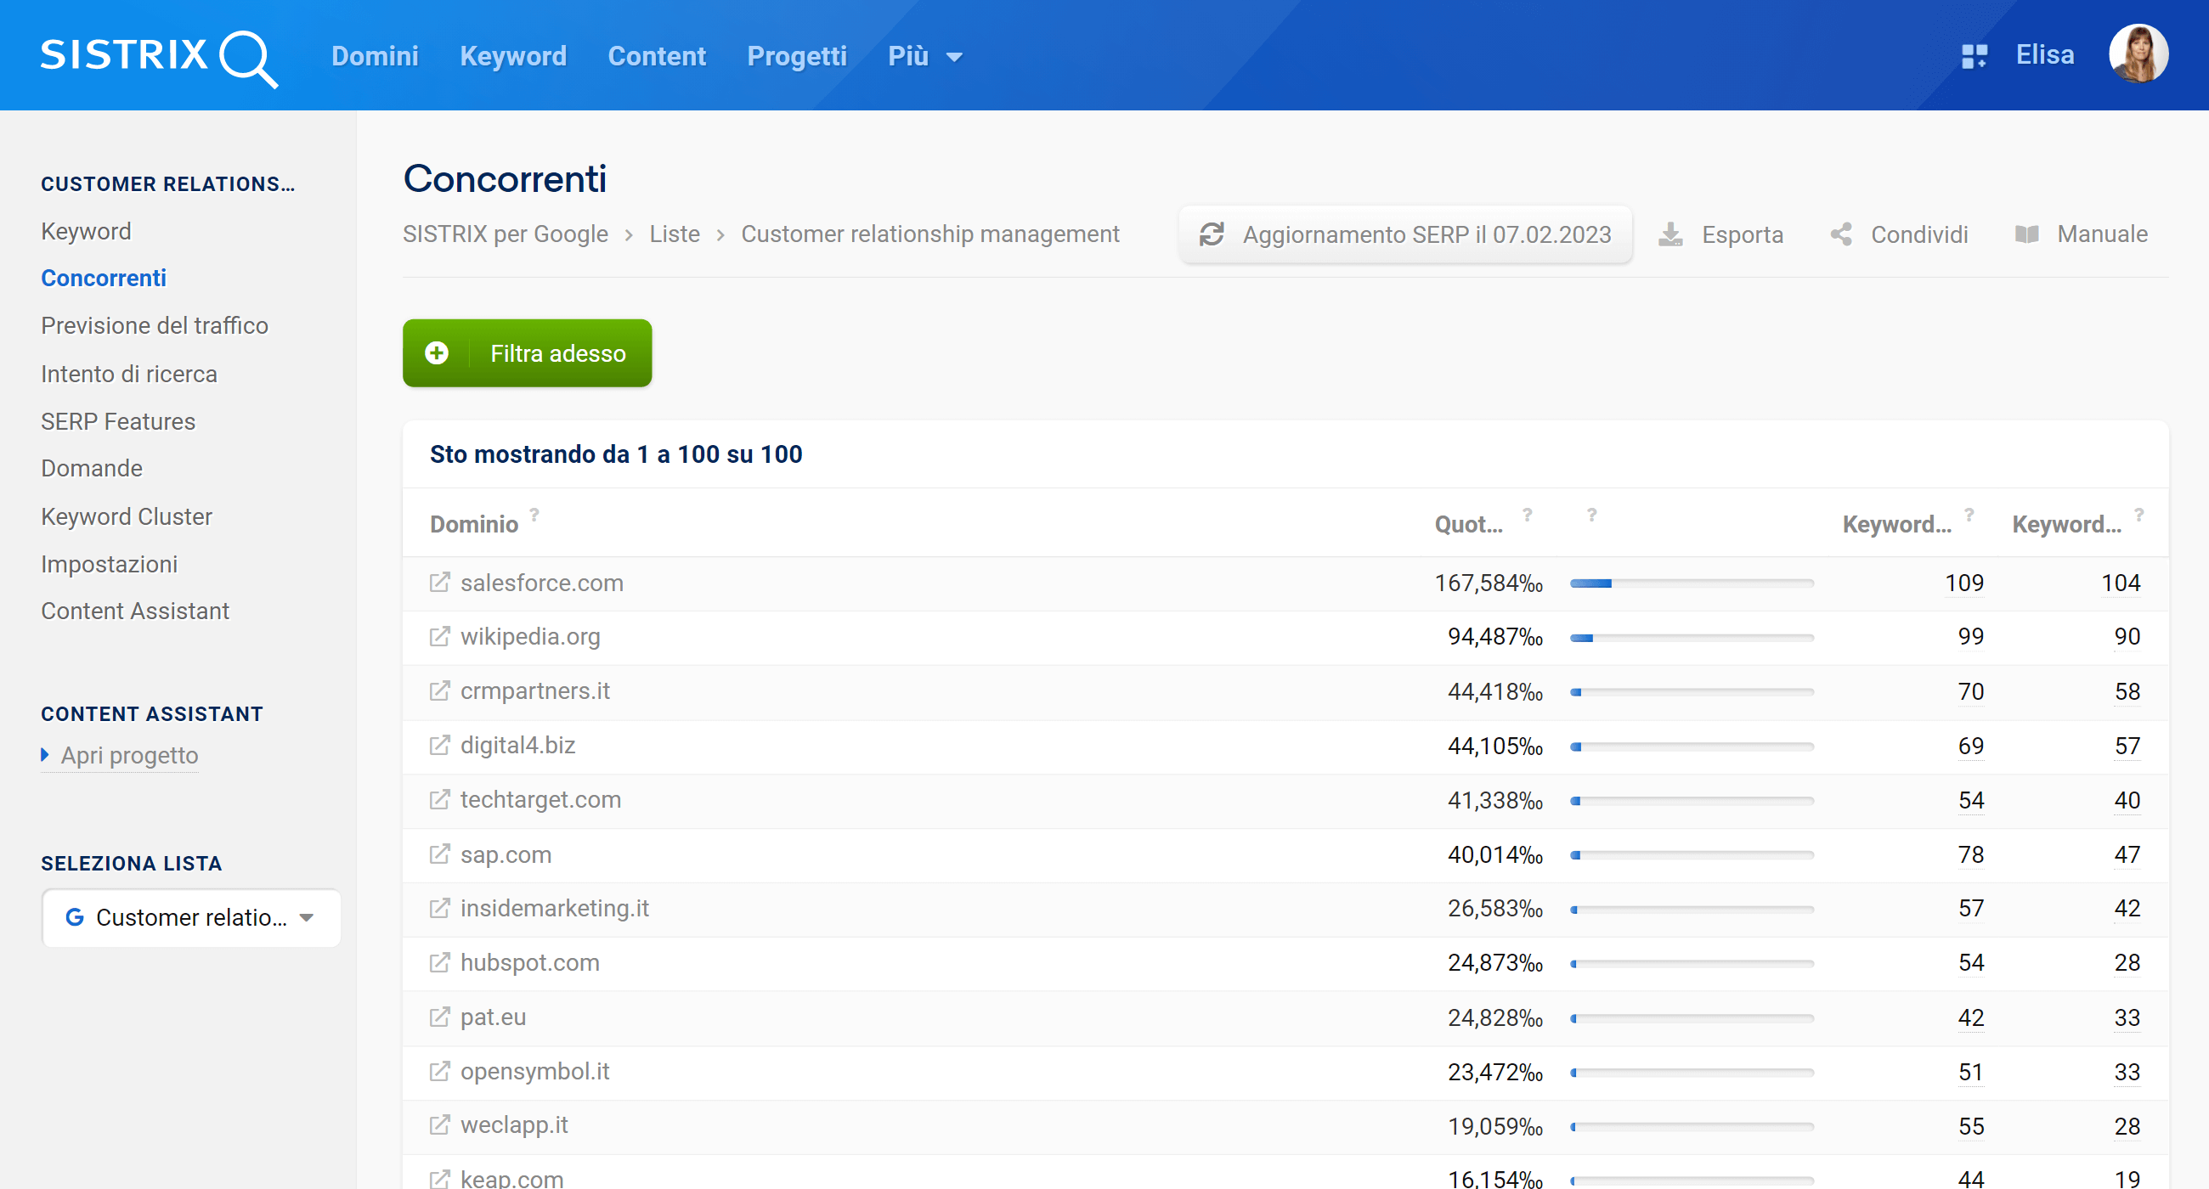Expand Apri progetto under Content Assistant

tap(119, 756)
